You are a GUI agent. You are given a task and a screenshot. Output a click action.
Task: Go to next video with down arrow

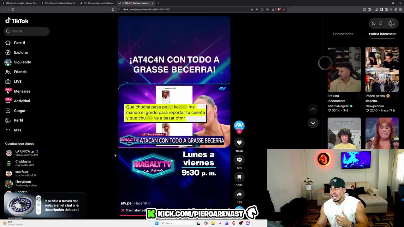pos(313,123)
